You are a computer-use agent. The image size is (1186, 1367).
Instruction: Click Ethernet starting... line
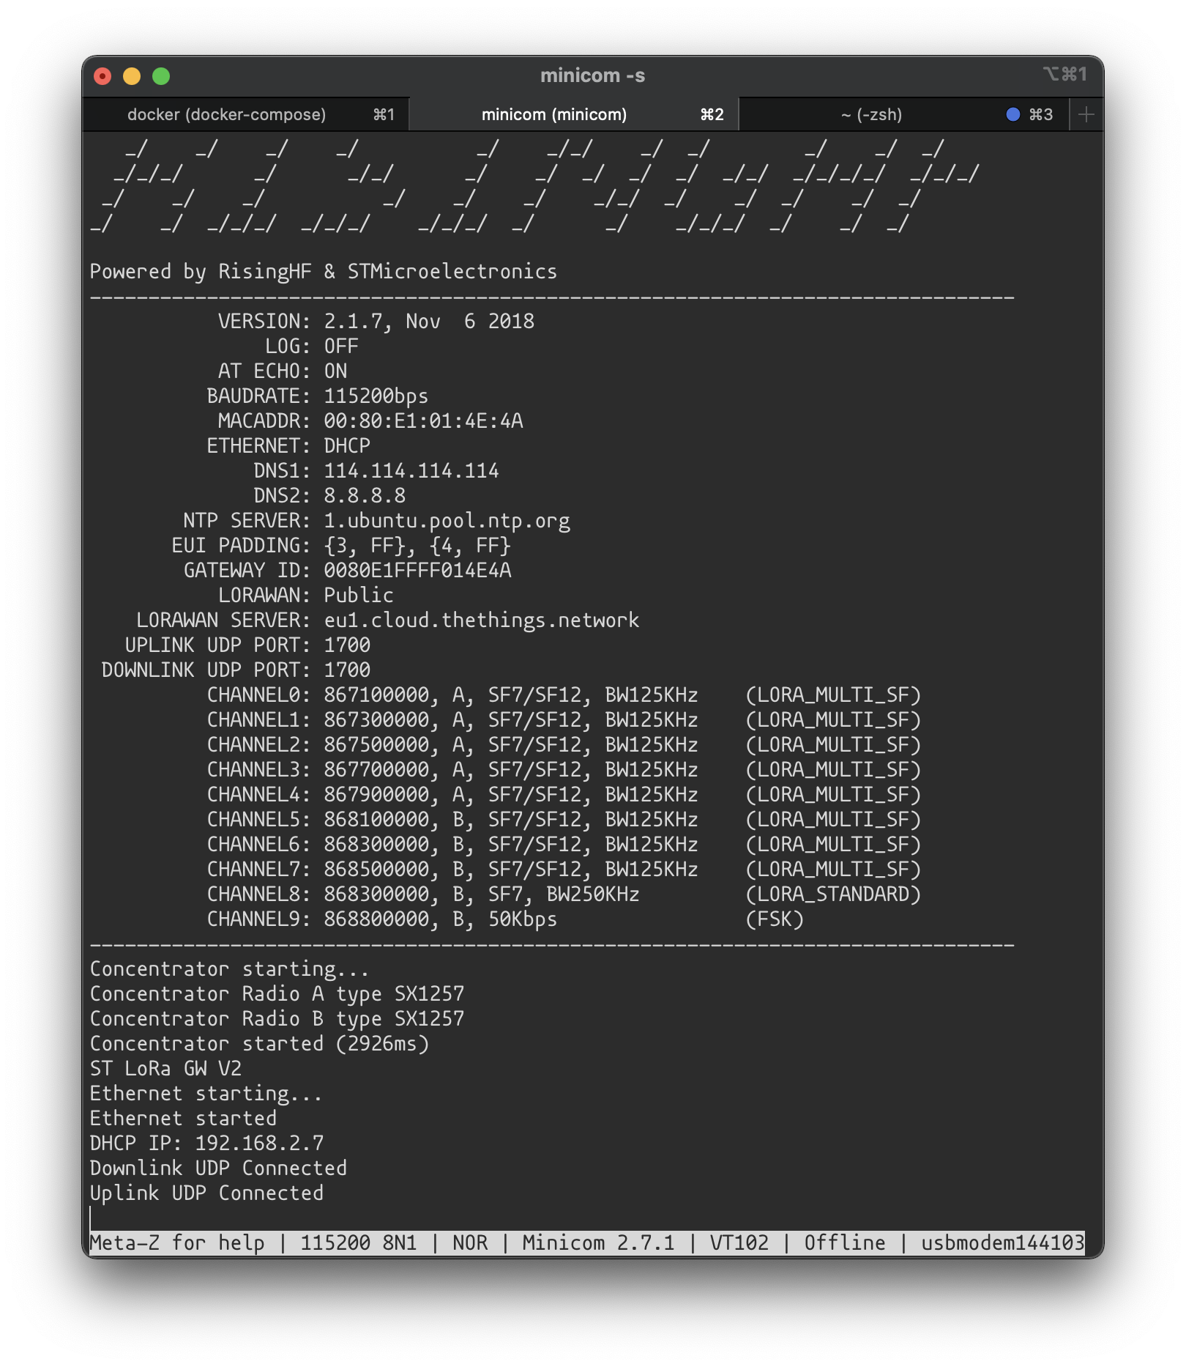206,1094
